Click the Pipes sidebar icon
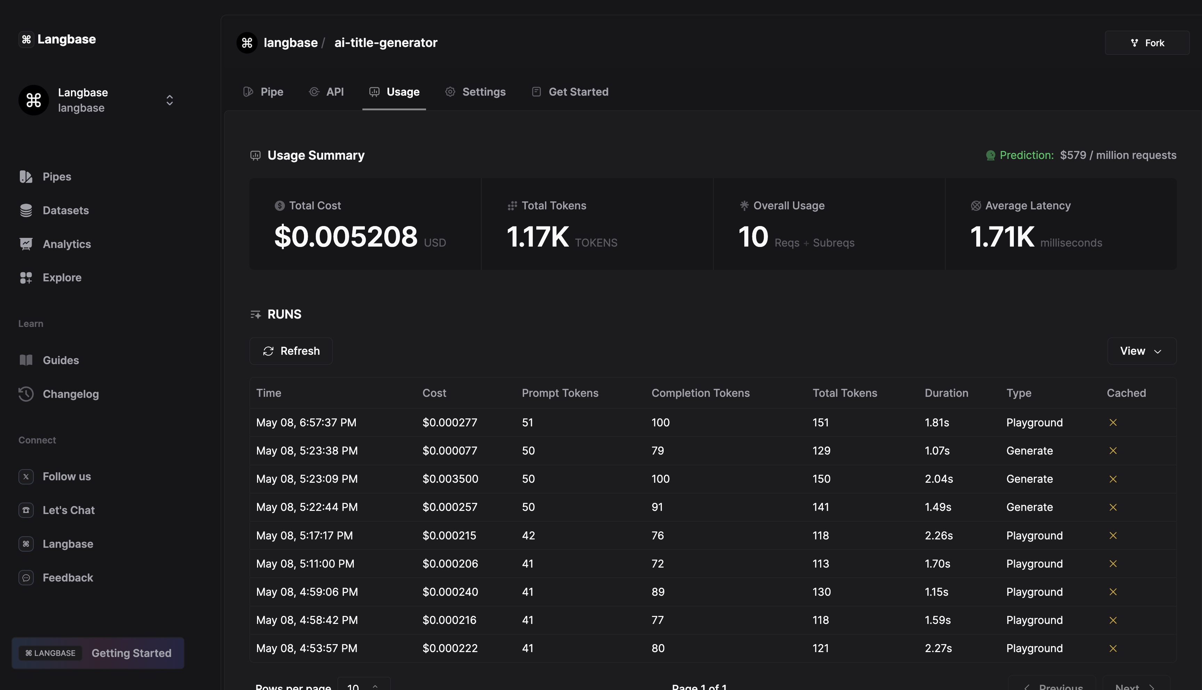This screenshot has height=690, width=1202. coord(26,177)
